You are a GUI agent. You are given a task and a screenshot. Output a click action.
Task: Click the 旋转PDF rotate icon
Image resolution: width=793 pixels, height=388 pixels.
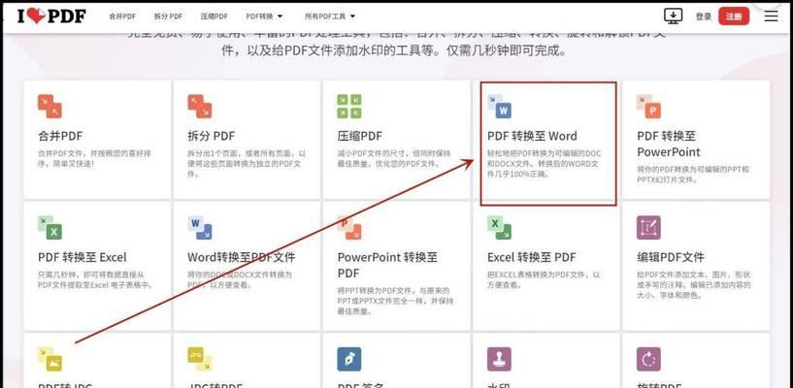(x=649, y=359)
